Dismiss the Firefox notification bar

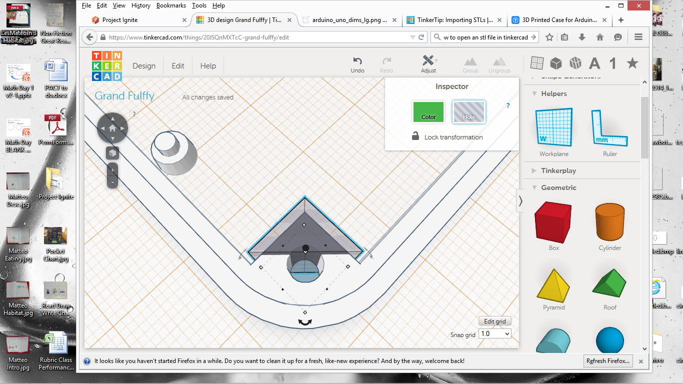(641, 361)
